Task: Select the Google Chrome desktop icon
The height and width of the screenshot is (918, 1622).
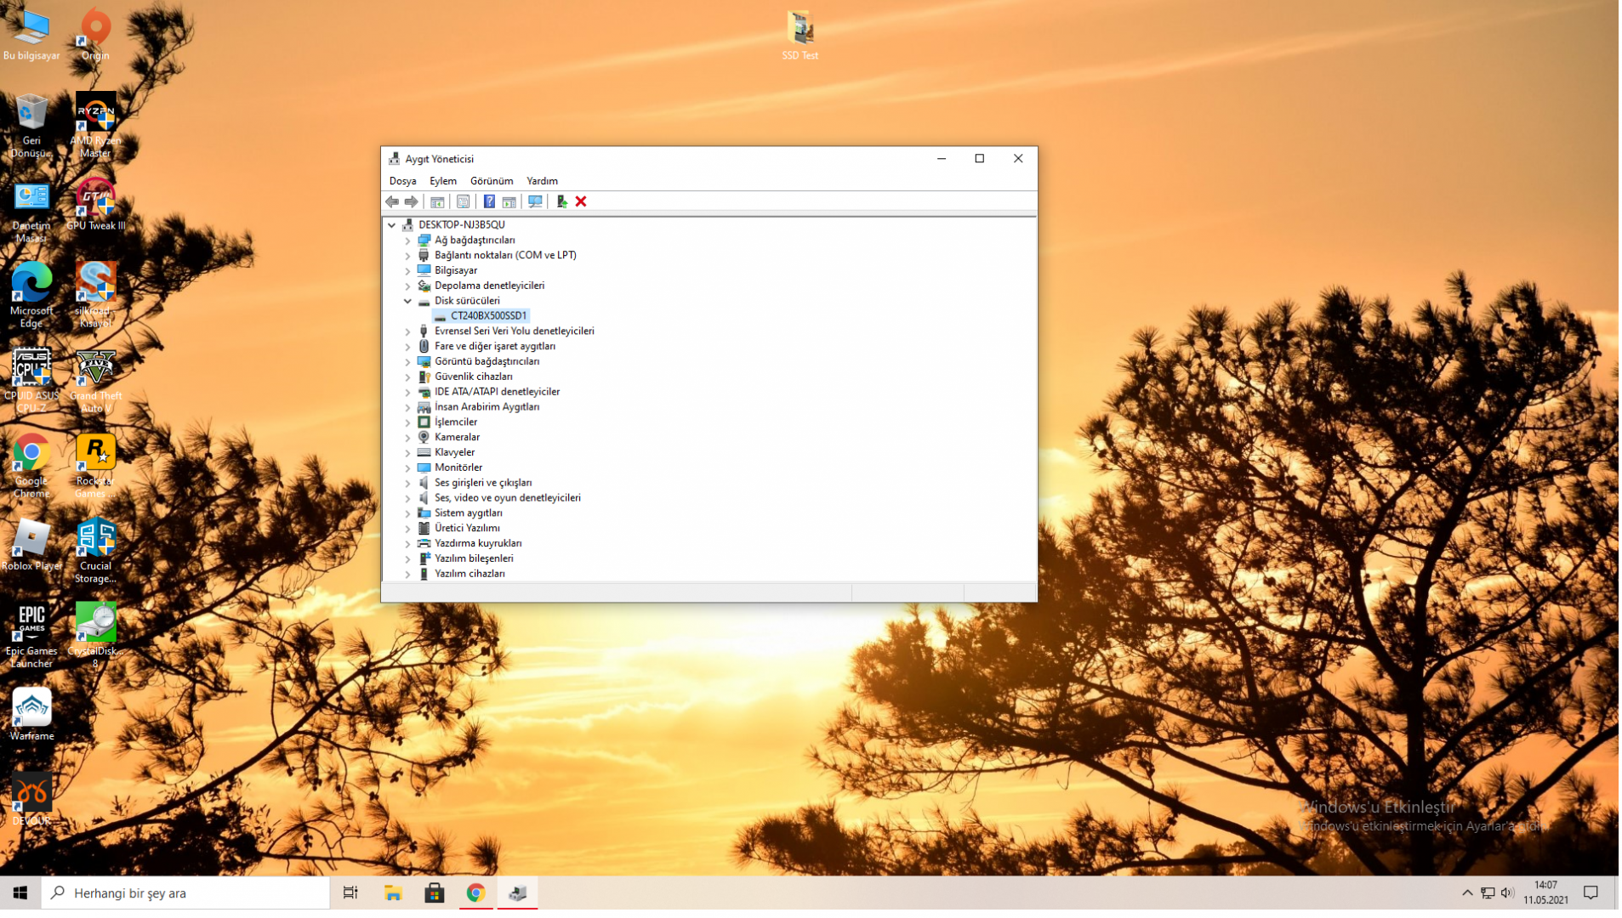Action: [31, 465]
